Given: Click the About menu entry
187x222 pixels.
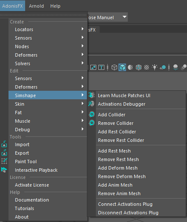Looking at the screenshot, I should [48, 217].
